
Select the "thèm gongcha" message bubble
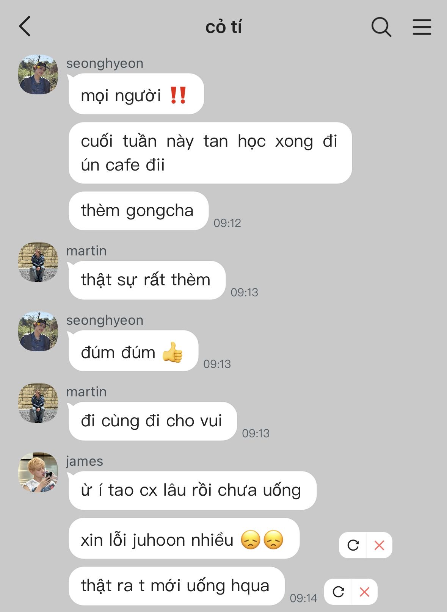[x=138, y=211]
